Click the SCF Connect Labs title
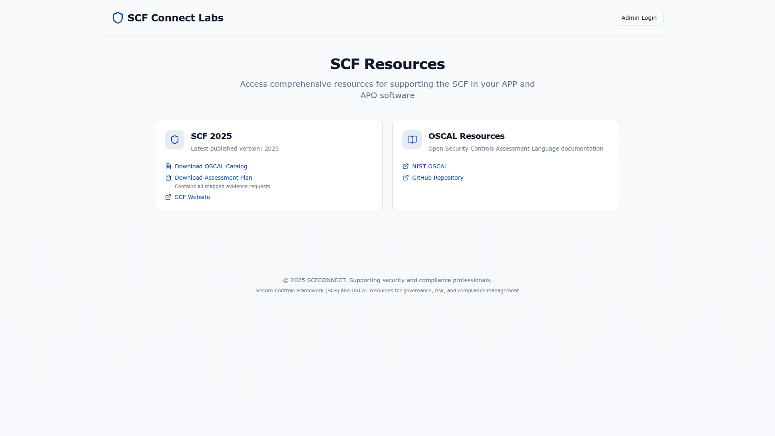775x436 pixels. 175,18
